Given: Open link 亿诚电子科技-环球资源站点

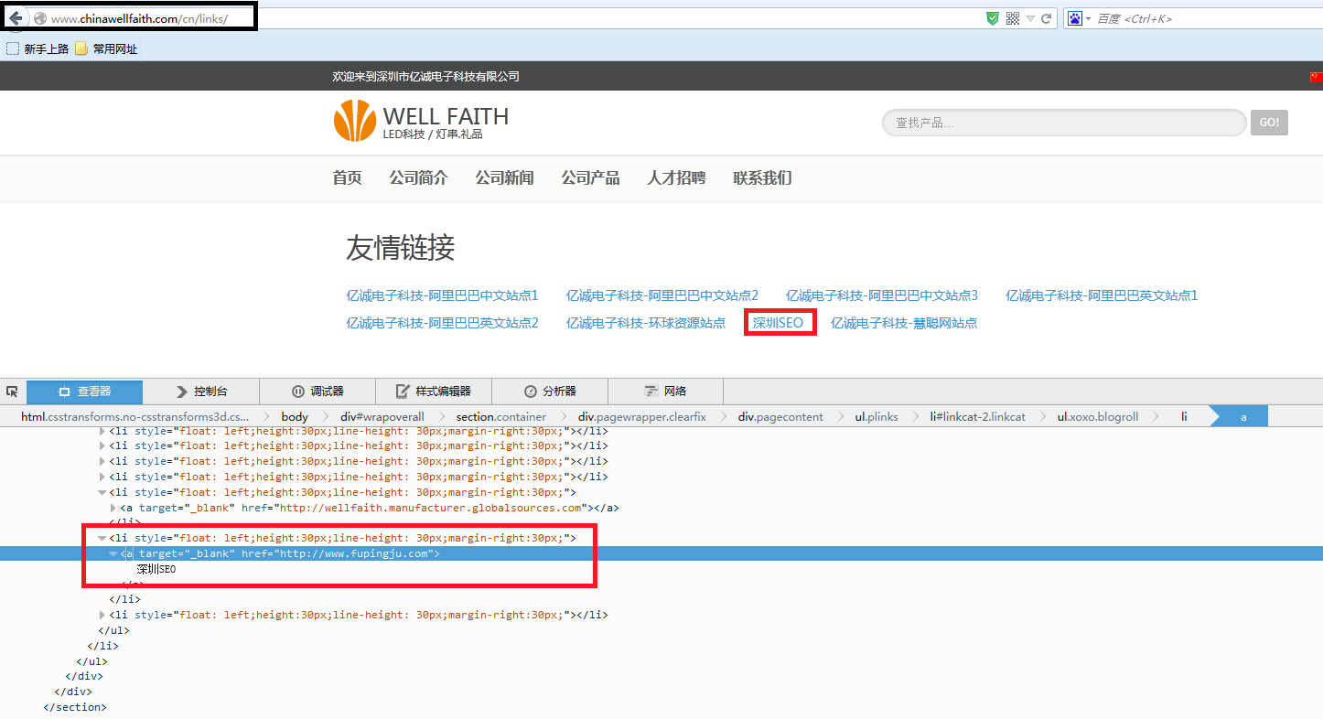Looking at the screenshot, I should tap(645, 323).
